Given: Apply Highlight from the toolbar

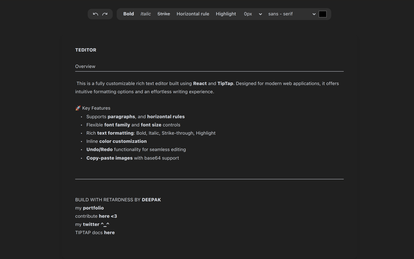Looking at the screenshot, I should point(226,14).
